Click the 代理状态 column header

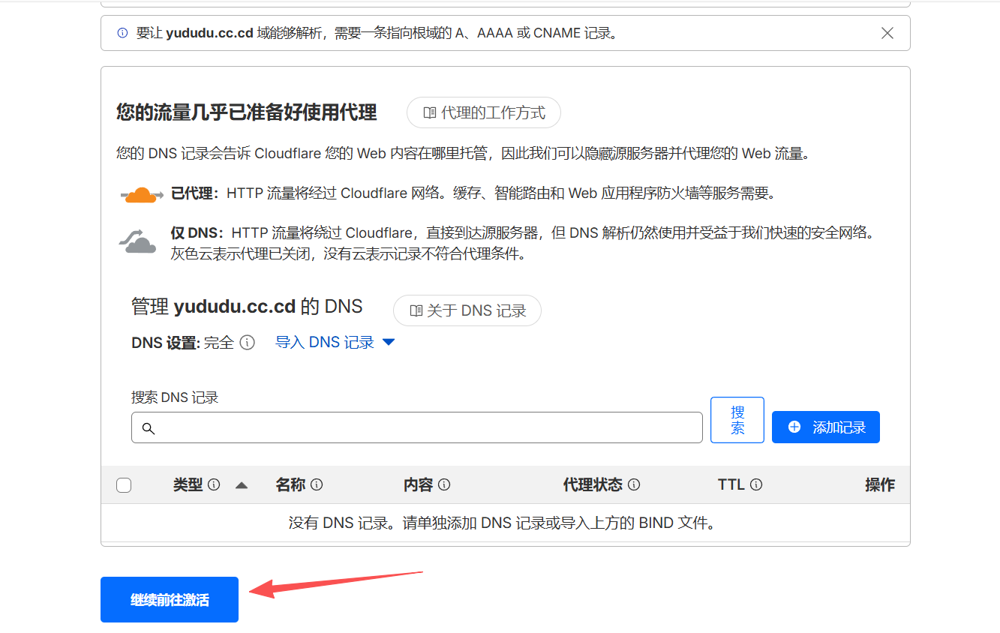(593, 484)
